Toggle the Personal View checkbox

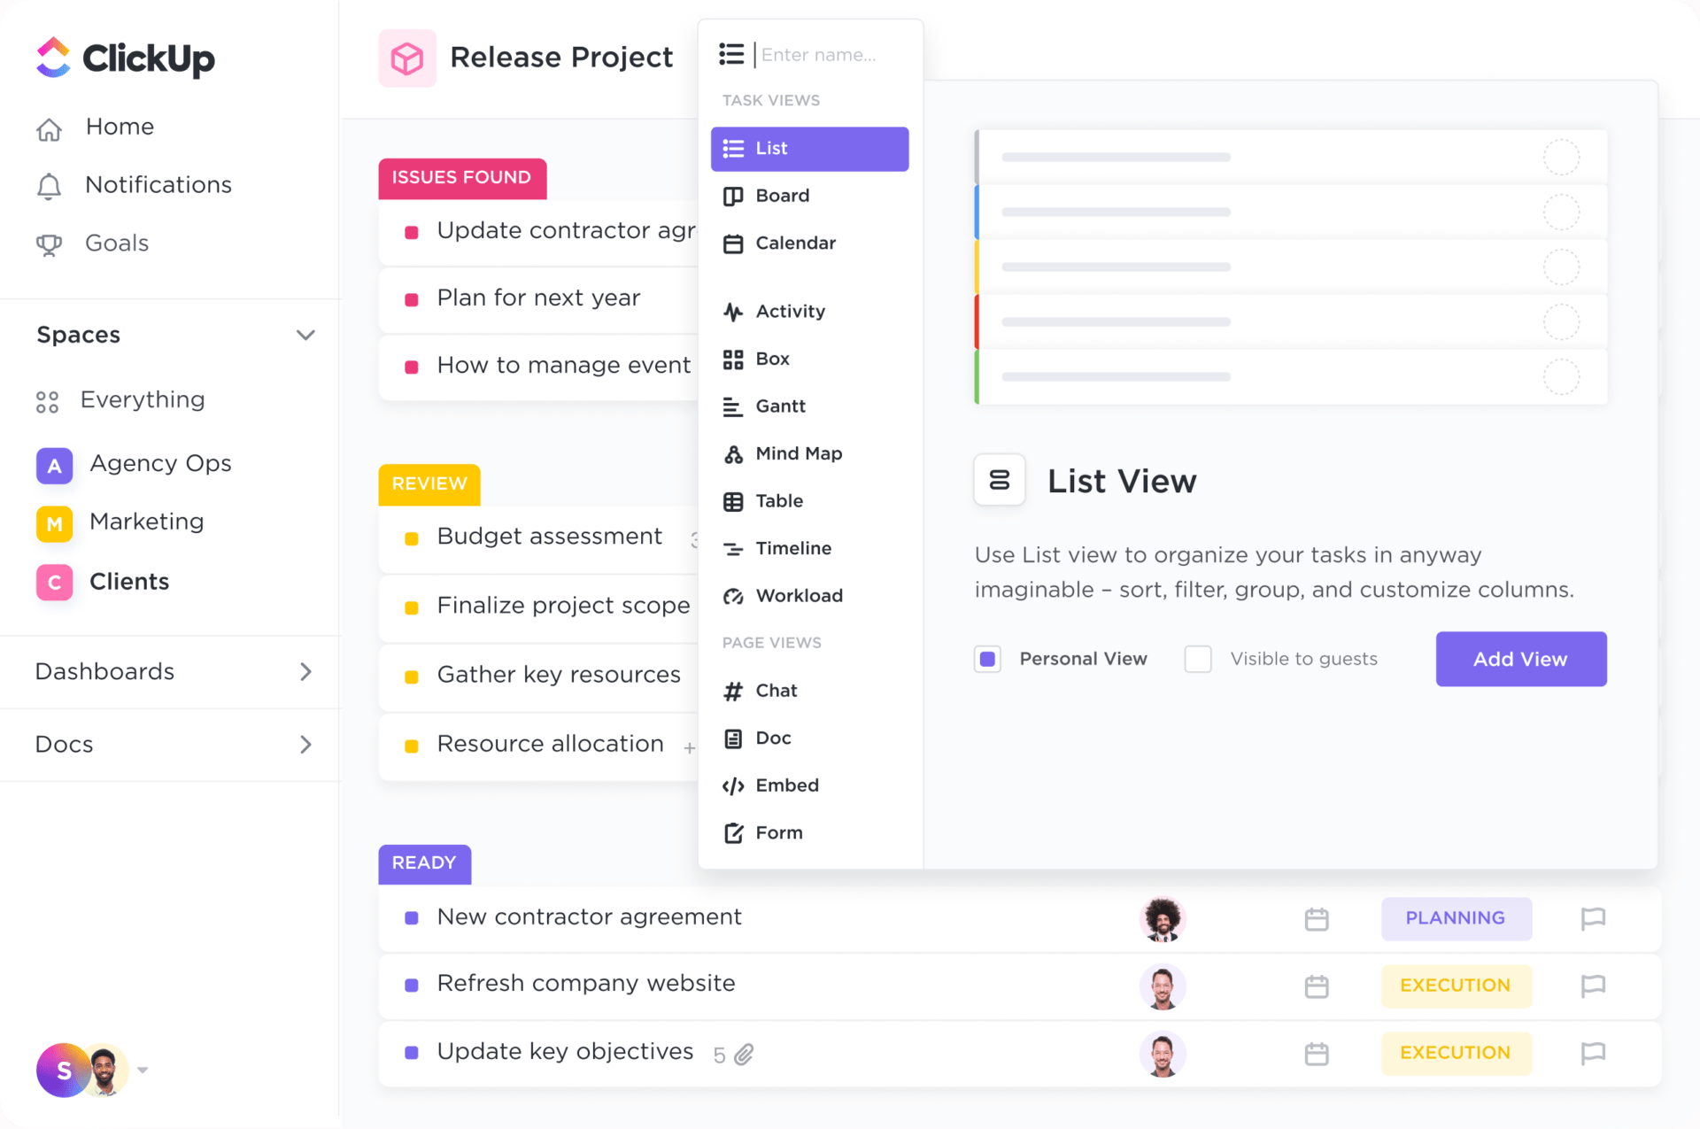[x=986, y=659]
